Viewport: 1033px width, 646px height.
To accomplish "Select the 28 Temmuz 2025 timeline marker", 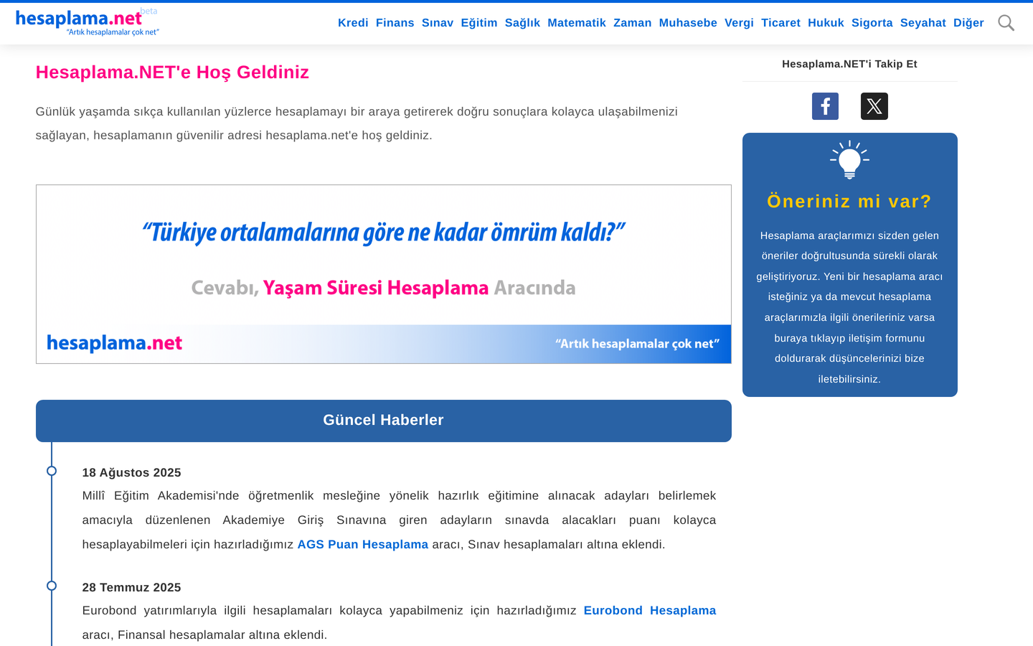I will click(x=52, y=586).
